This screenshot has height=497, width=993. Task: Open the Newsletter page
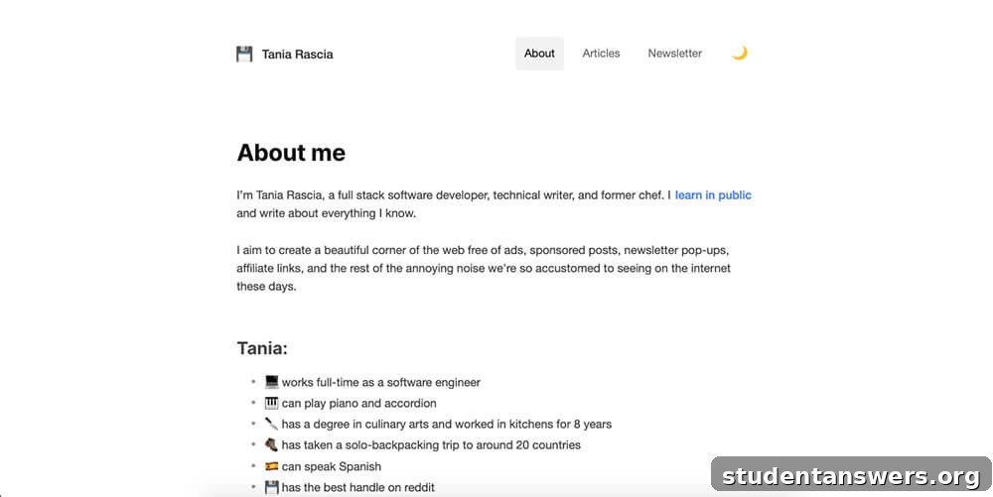674,54
